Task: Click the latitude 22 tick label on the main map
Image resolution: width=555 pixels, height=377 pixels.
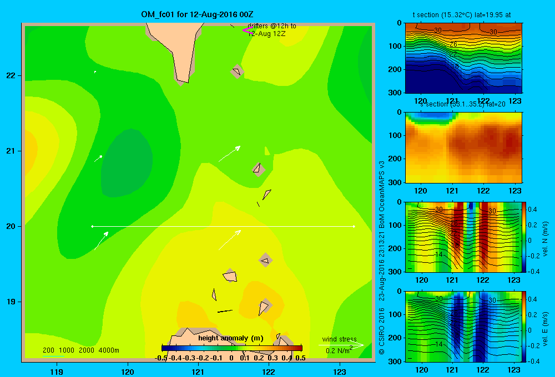Action: [x=11, y=75]
